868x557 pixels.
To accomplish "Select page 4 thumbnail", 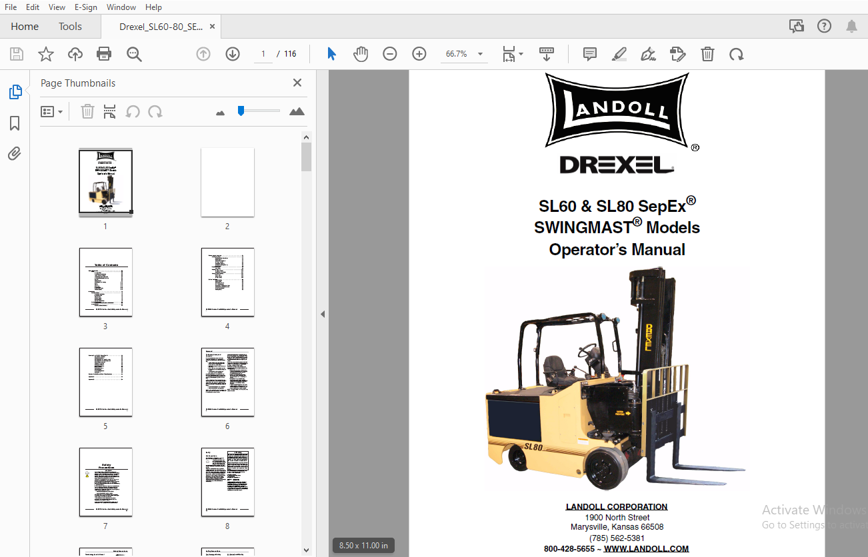I will coord(227,282).
